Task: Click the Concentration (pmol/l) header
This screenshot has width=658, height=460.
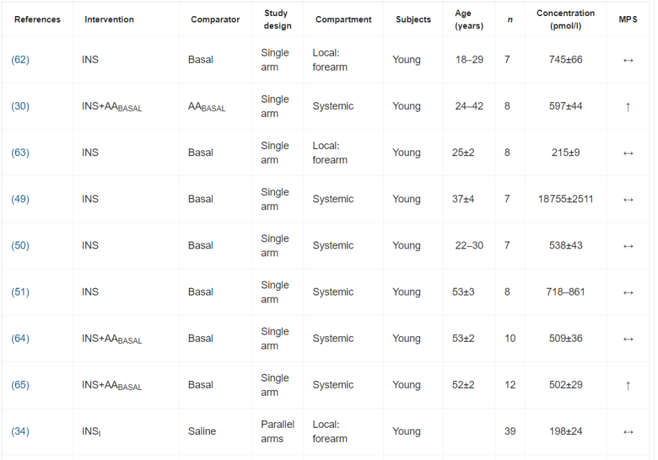Action: tap(565, 19)
